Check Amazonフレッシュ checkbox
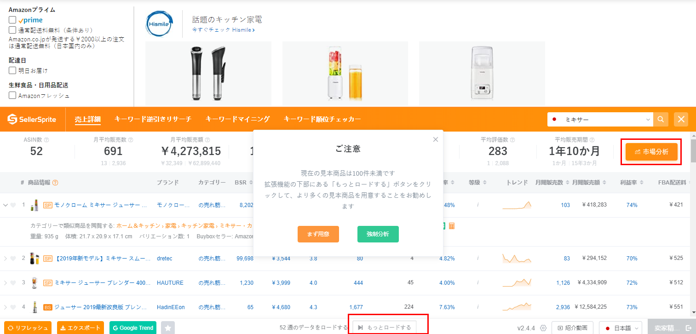The width and height of the screenshot is (696, 334). [x=12, y=95]
